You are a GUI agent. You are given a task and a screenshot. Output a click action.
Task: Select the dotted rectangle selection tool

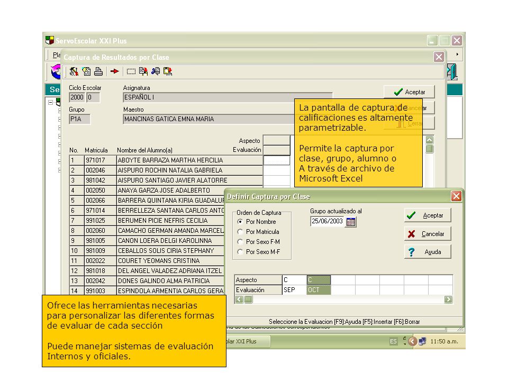pos(131,71)
